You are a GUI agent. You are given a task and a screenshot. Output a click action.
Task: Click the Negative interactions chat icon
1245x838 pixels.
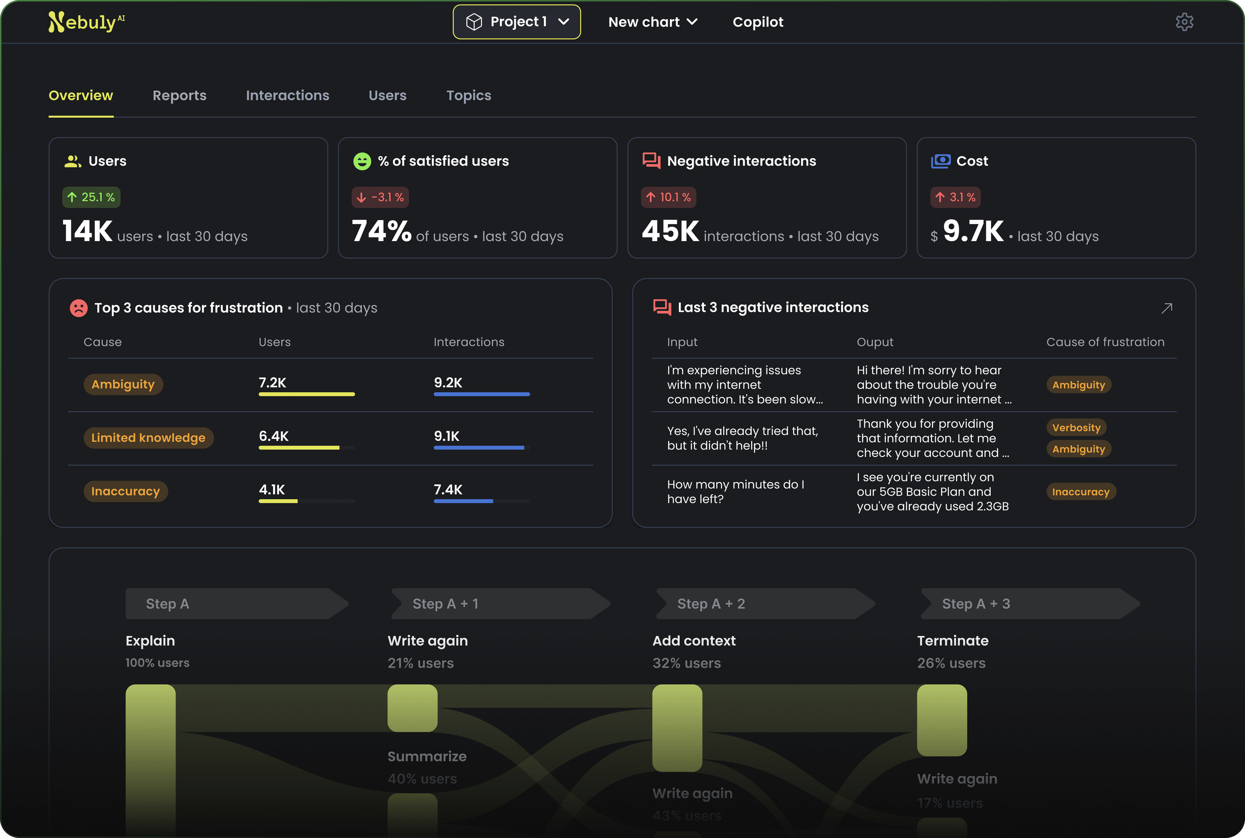[651, 161]
